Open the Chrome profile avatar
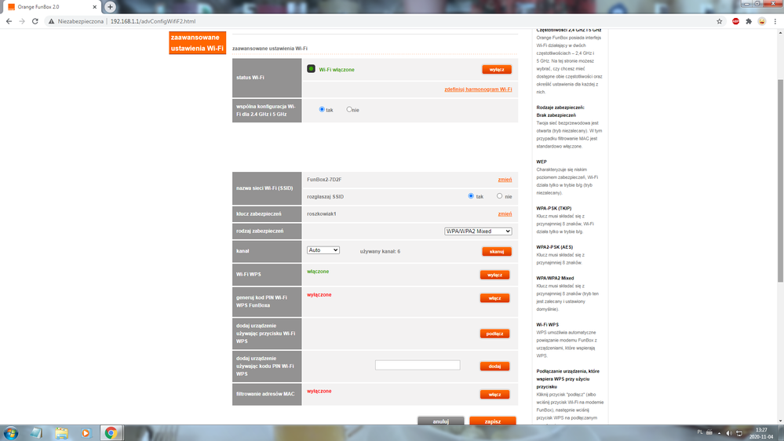This screenshot has width=784, height=441. 761,21
